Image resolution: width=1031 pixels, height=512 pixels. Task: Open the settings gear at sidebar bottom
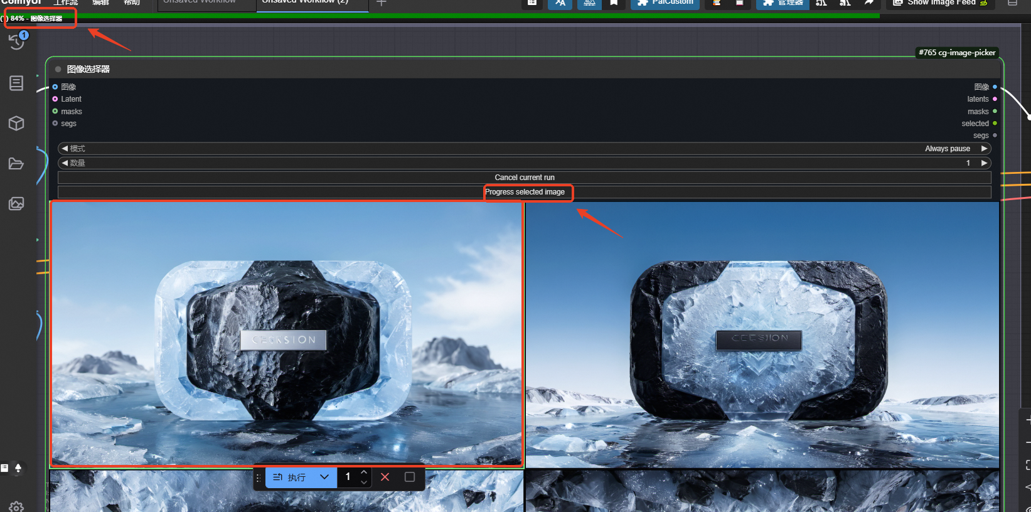tap(16, 506)
